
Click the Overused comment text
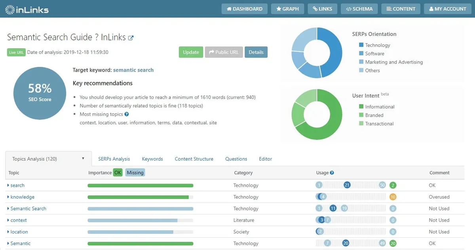439,197
